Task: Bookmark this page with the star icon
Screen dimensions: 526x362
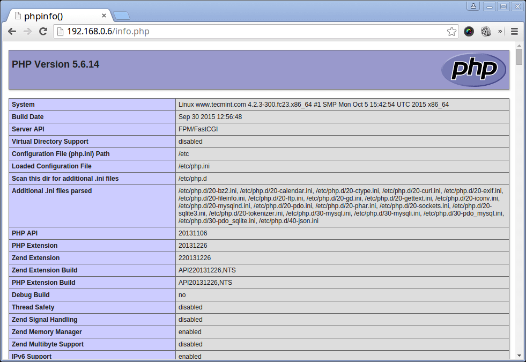Action: click(x=451, y=31)
